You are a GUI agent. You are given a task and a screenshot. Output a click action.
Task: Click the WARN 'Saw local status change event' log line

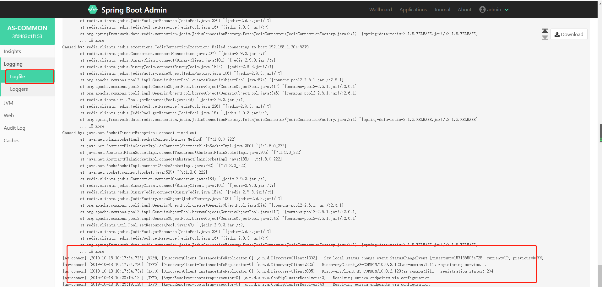303,258
